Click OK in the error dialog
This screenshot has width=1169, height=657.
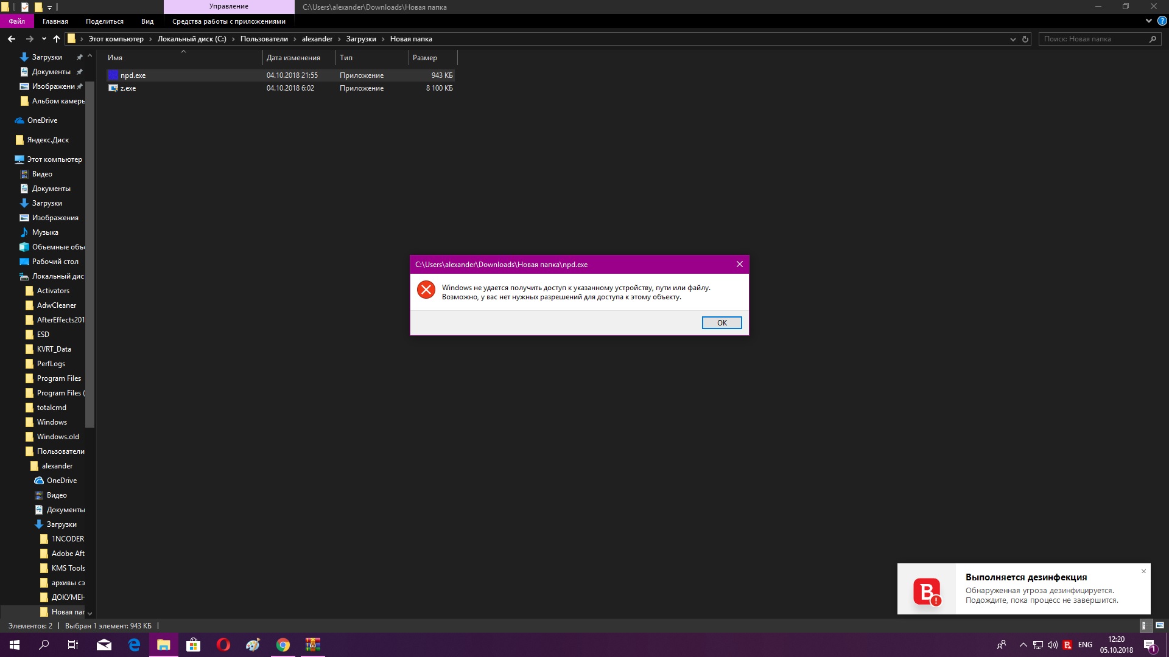[721, 322]
